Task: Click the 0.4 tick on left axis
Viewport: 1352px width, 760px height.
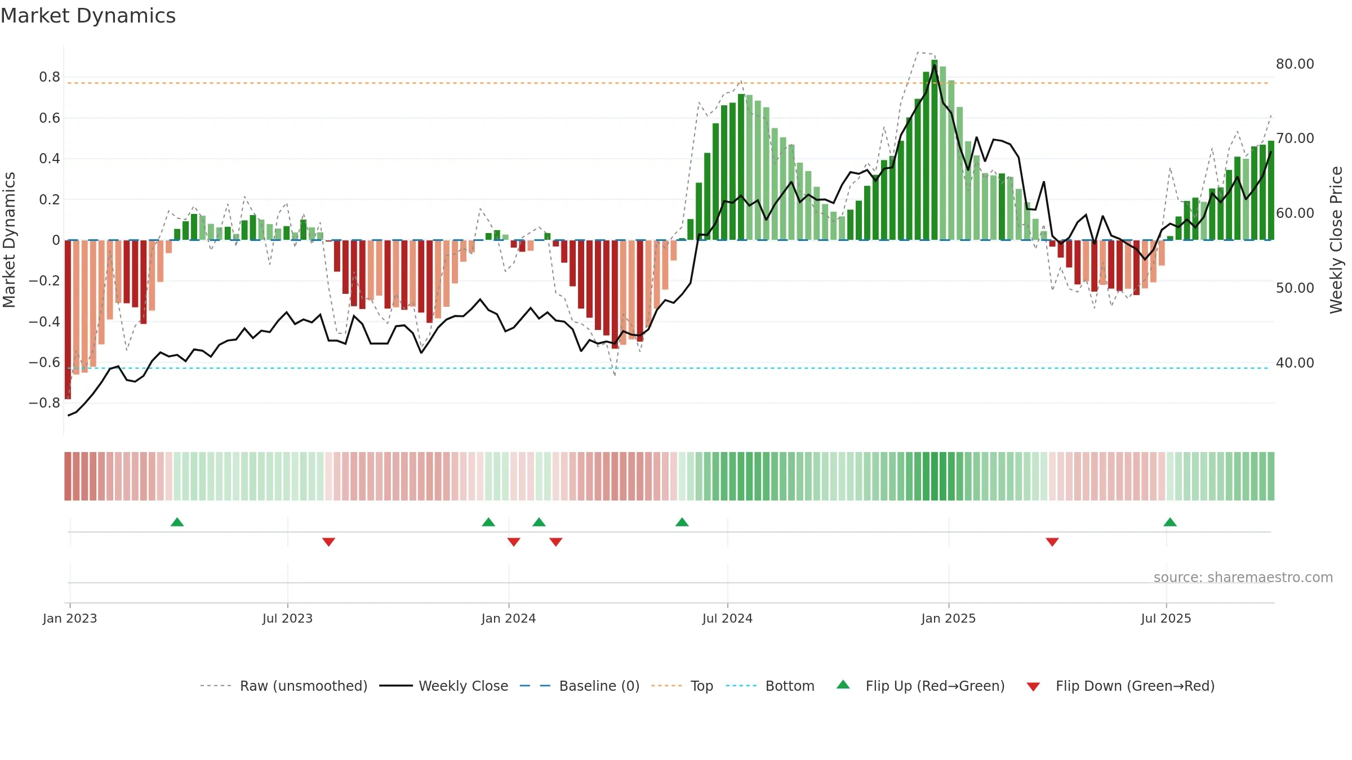Action: coord(50,159)
